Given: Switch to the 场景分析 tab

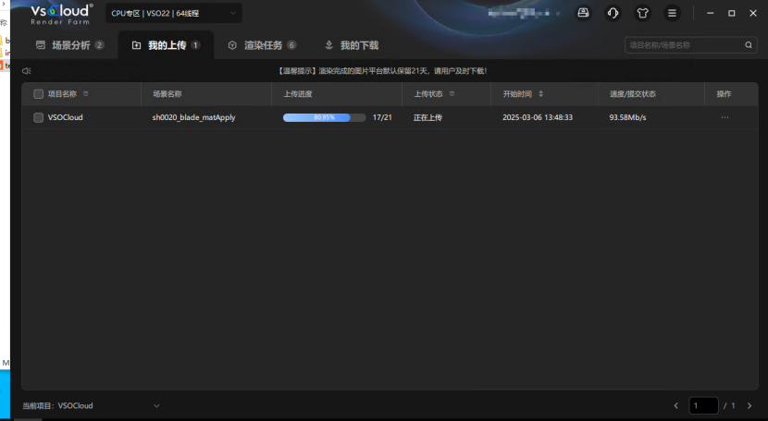Looking at the screenshot, I should coord(69,45).
